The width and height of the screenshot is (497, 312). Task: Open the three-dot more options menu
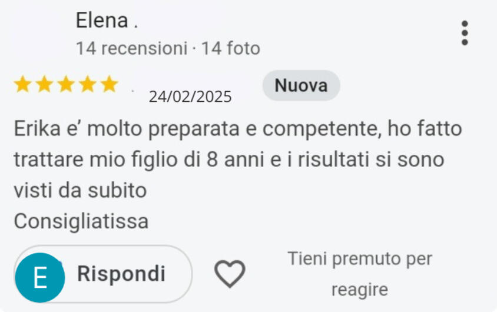pos(465,33)
